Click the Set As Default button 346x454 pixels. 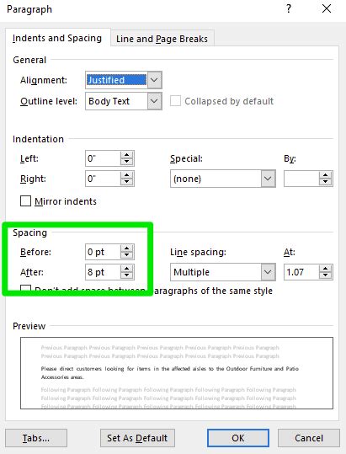point(137,438)
